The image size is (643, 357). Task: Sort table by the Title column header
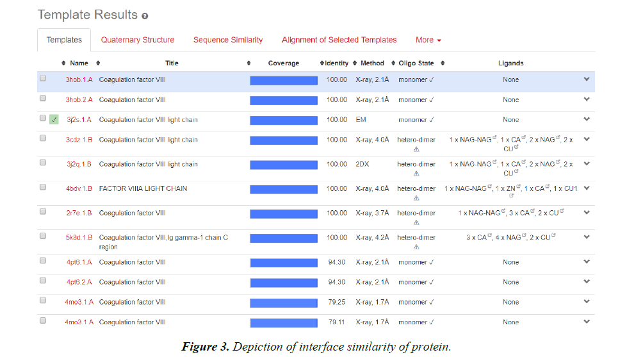pos(172,63)
